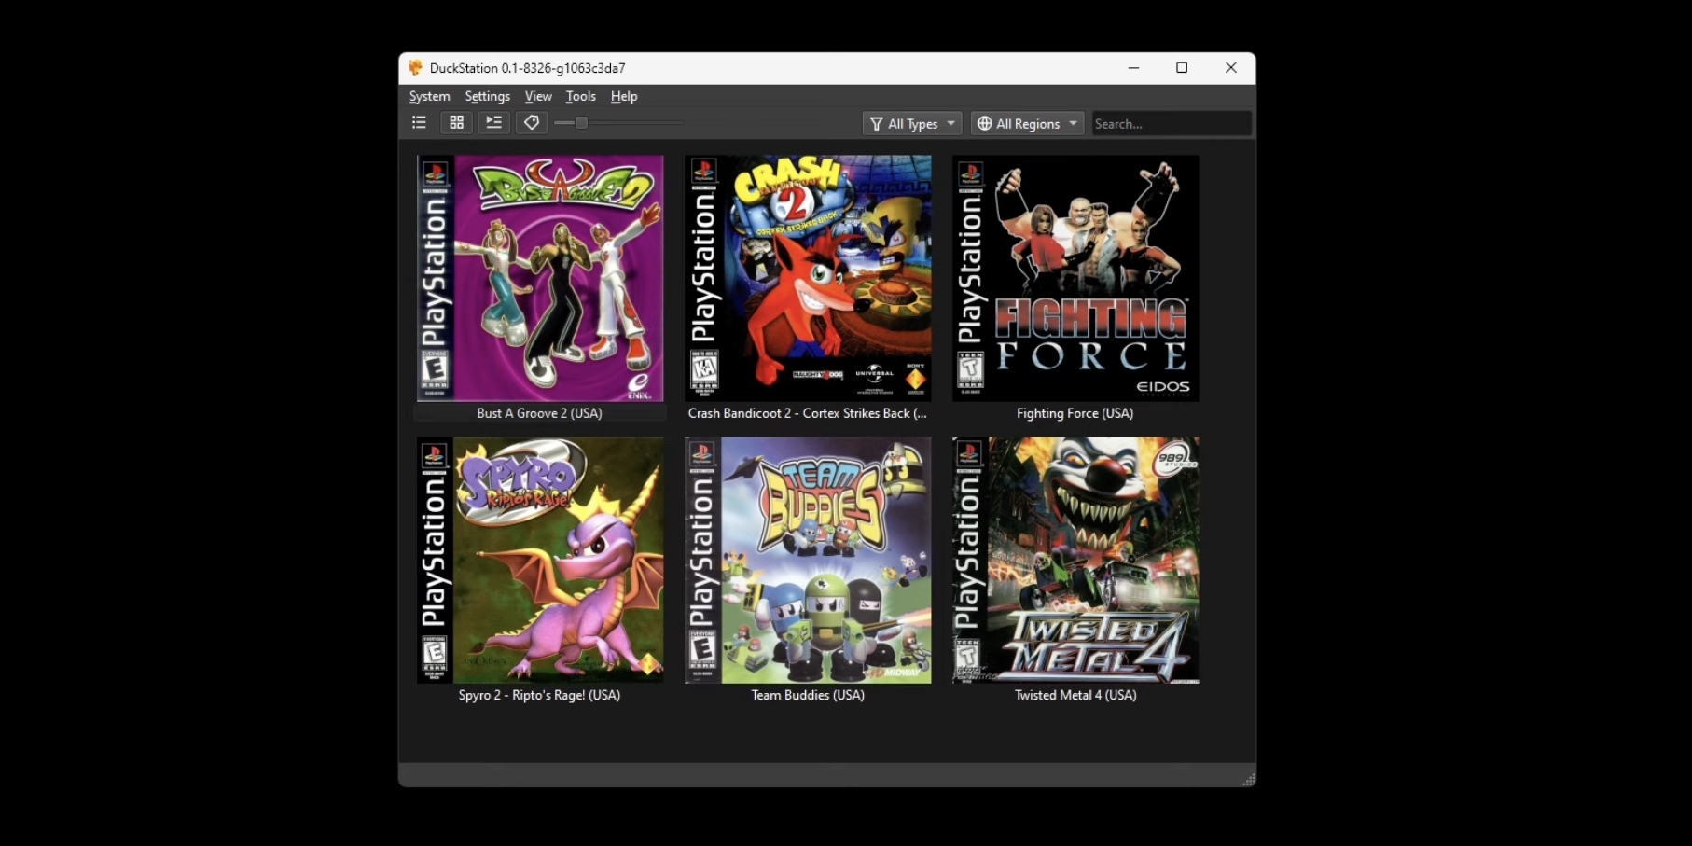1692x846 pixels.
Task: Toggle merge disc sets button
Action: coord(493,122)
